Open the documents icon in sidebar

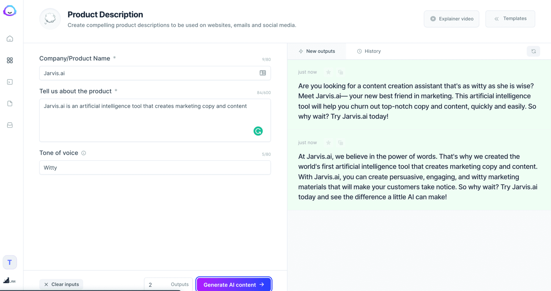[x=10, y=103]
